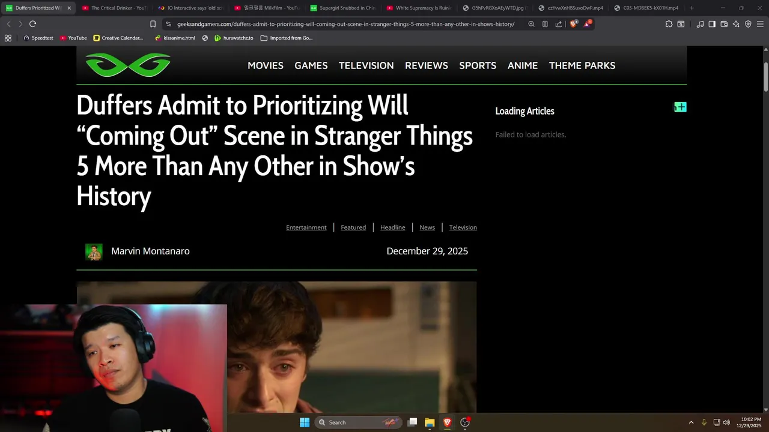Click the Brave icon on the taskbar
The width and height of the screenshot is (769, 432).
tap(447, 422)
